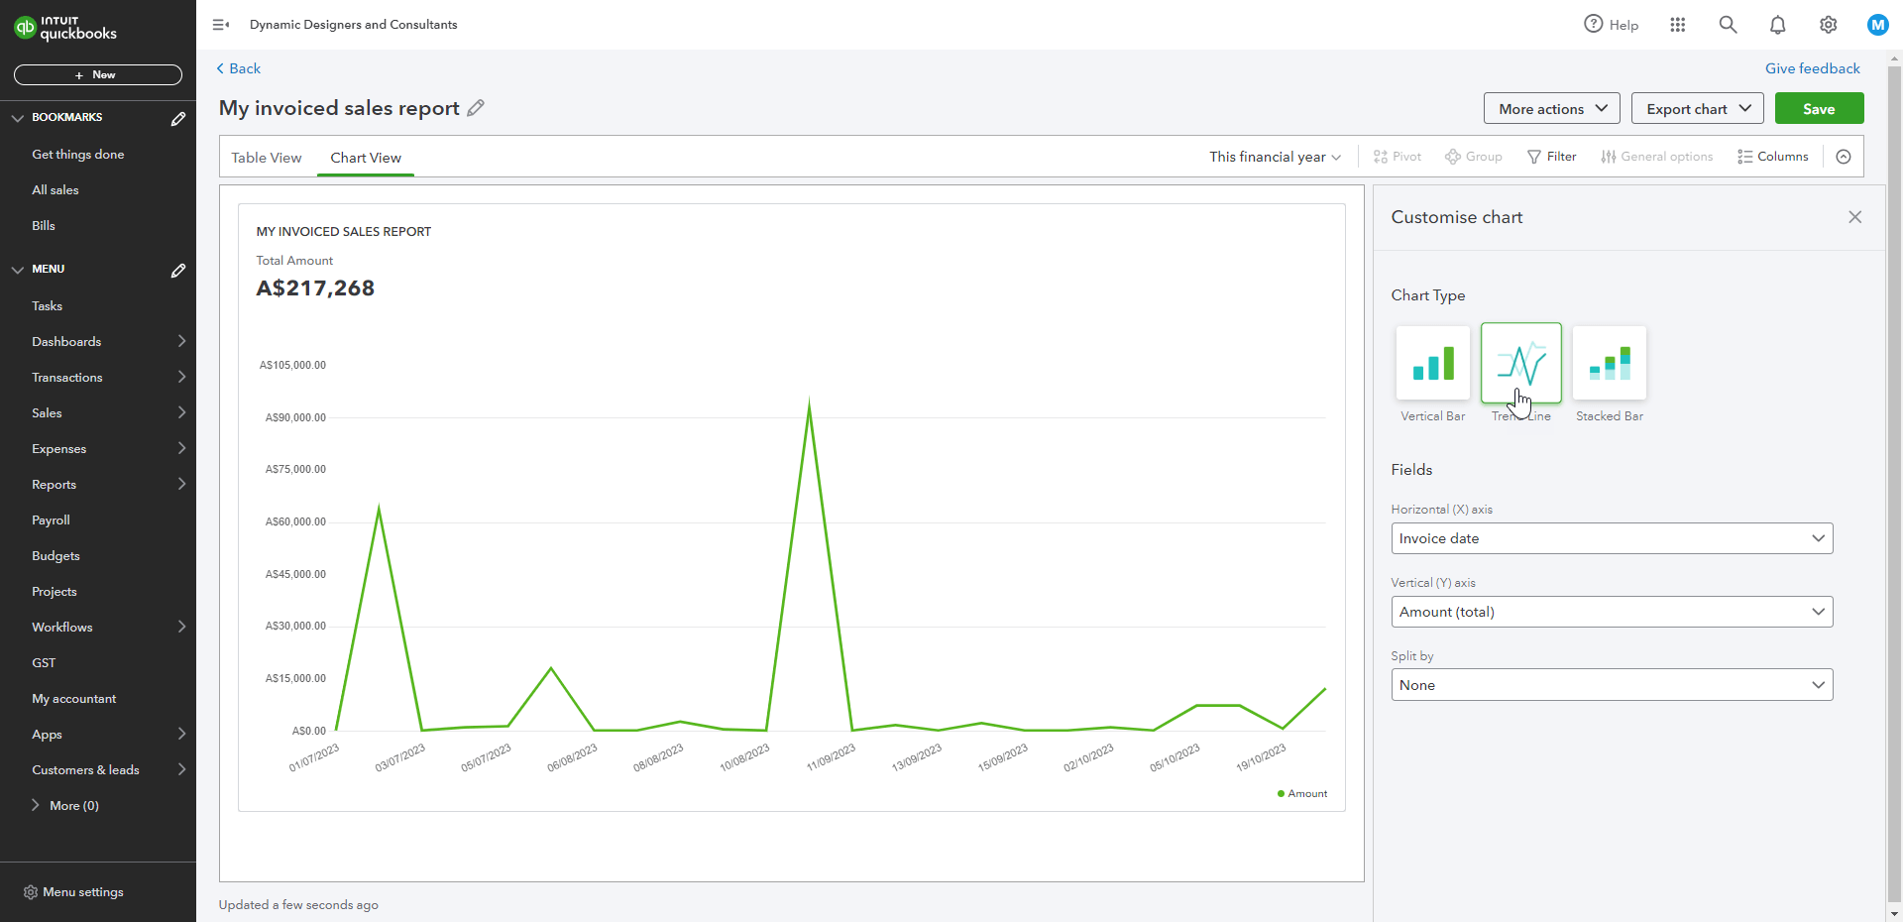Open General options
The width and height of the screenshot is (1903, 922).
(x=1657, y=157)
